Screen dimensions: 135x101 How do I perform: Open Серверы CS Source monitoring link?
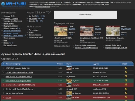[11, 19]
